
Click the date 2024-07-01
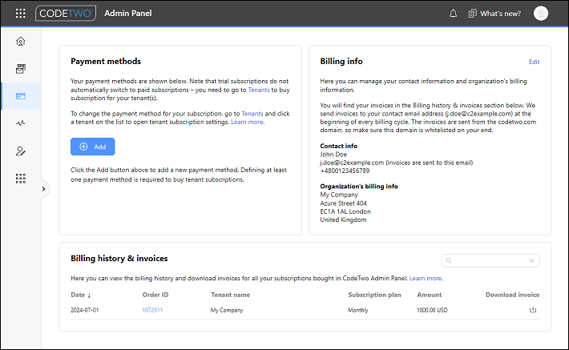tap(85, 310)
